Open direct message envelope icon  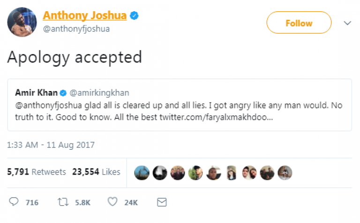click(x=162, y=202)
